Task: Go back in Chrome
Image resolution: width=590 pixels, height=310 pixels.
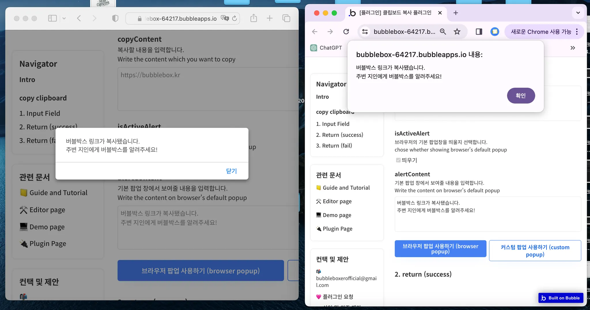Action: 315,32
